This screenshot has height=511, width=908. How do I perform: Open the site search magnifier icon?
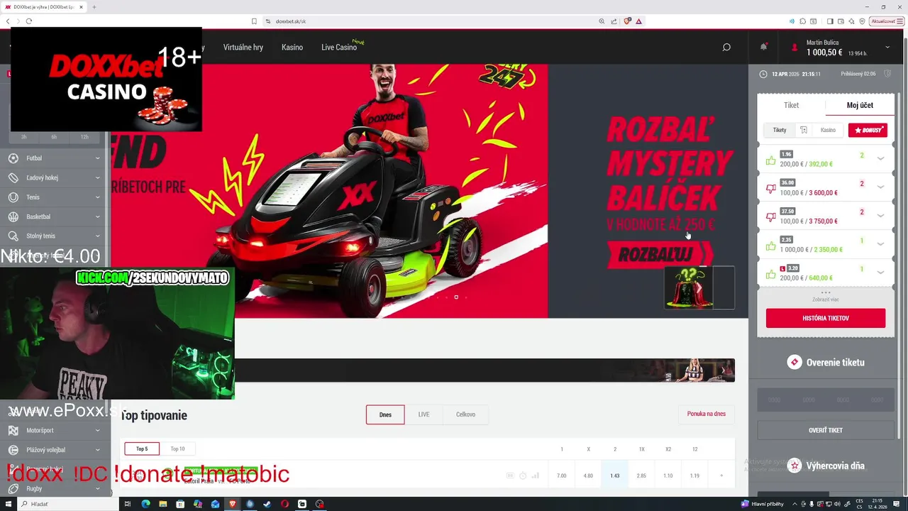[x=726, y=48]
